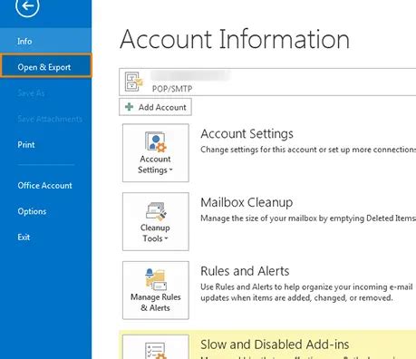416x359 pixels.
Task: Click the back arrow circle icon
Action: click(27, 5)
